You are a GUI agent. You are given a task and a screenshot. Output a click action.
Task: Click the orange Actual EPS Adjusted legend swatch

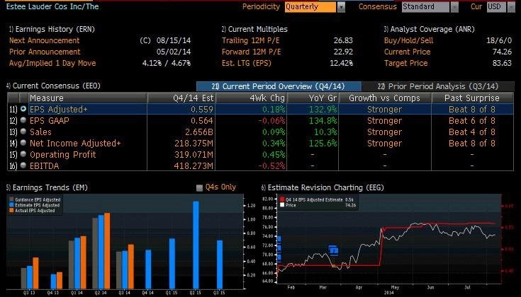click(x=11, y=211)
